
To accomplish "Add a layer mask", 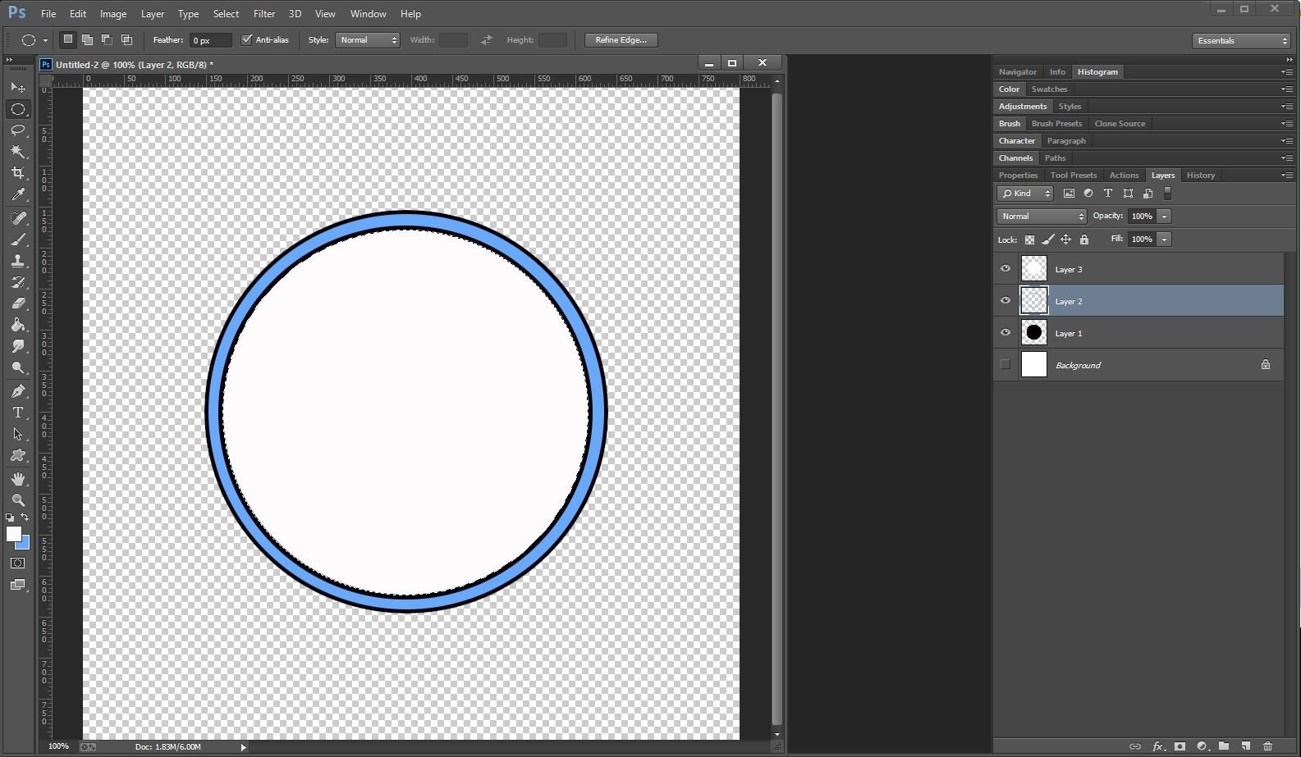I will point(1180,746).
